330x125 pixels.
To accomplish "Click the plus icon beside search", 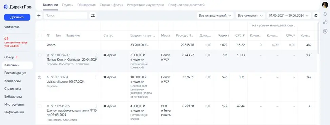I will click(39, 15).
